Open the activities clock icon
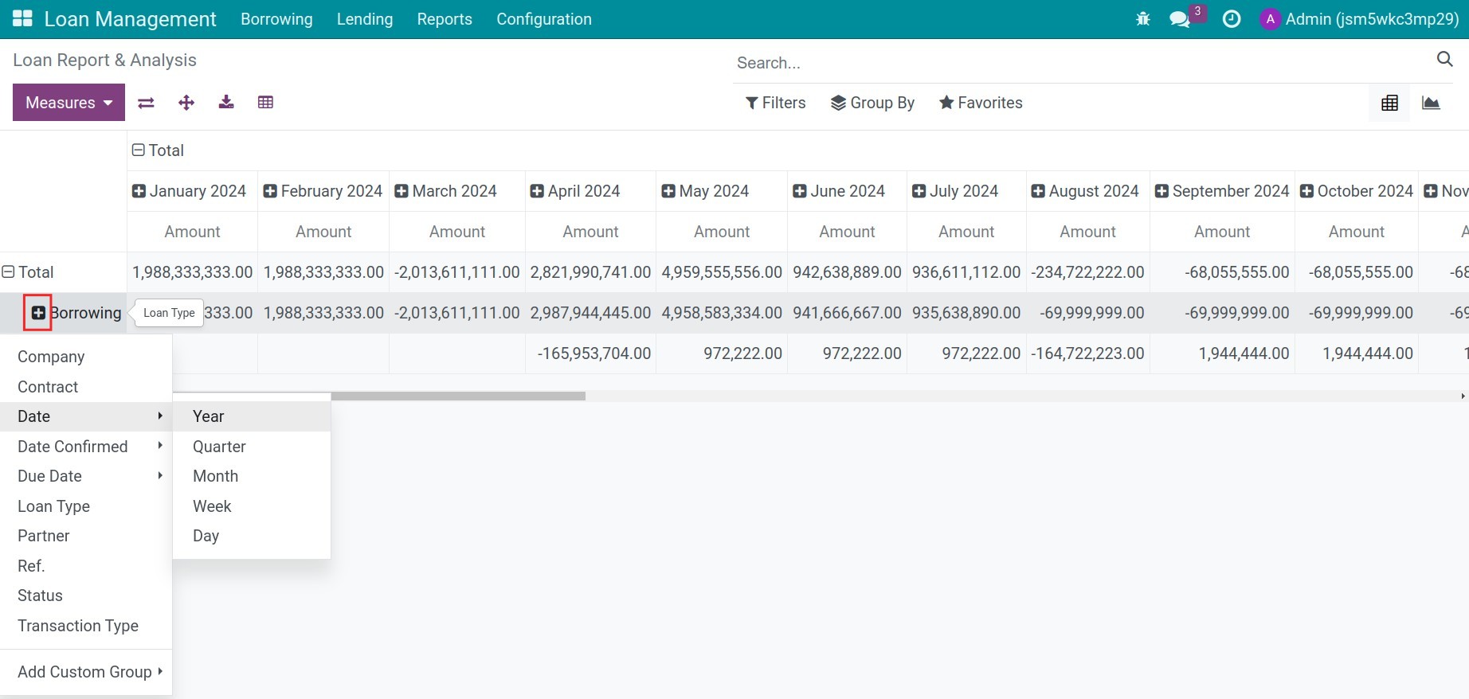This screenshot has height=699, width=1469. click(x=1232, y=19)
